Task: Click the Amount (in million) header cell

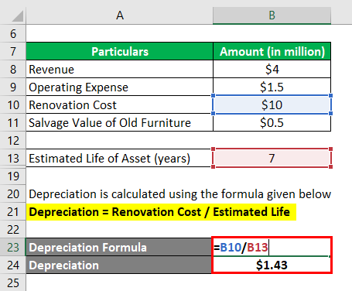Action: [272, 51]
